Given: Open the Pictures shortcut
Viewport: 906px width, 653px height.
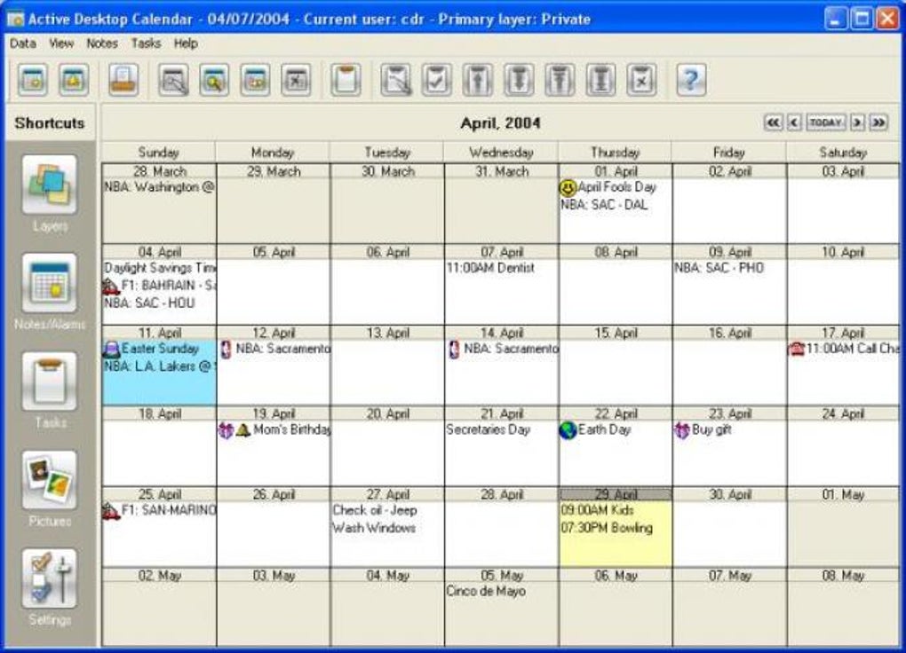Looking at the screenshot, I should pos(50,489).
